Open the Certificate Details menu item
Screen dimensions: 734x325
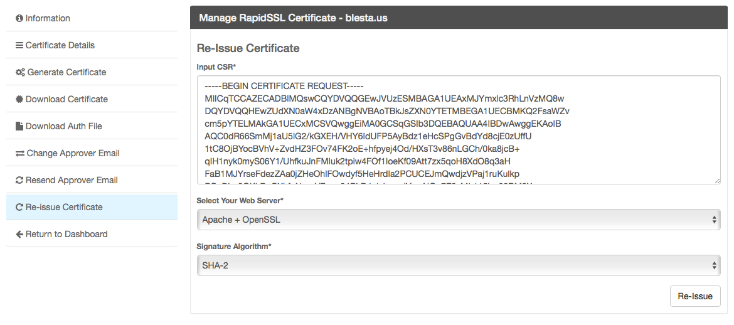click(x=60, y=46)
